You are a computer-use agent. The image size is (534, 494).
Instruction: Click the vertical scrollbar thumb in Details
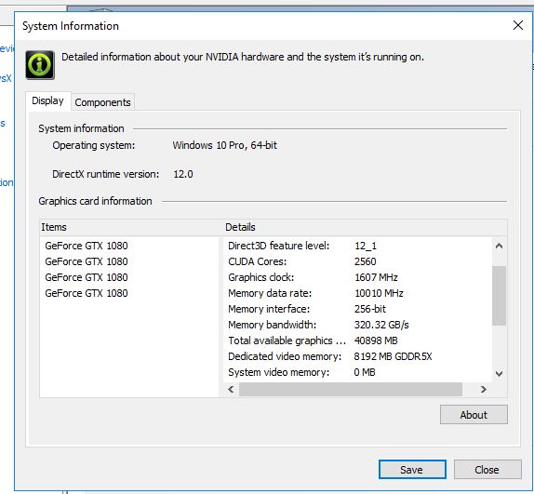point(499,296)
